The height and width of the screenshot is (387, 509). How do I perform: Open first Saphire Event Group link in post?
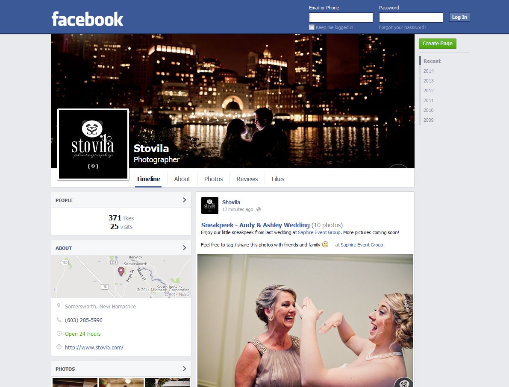[319, 232]
